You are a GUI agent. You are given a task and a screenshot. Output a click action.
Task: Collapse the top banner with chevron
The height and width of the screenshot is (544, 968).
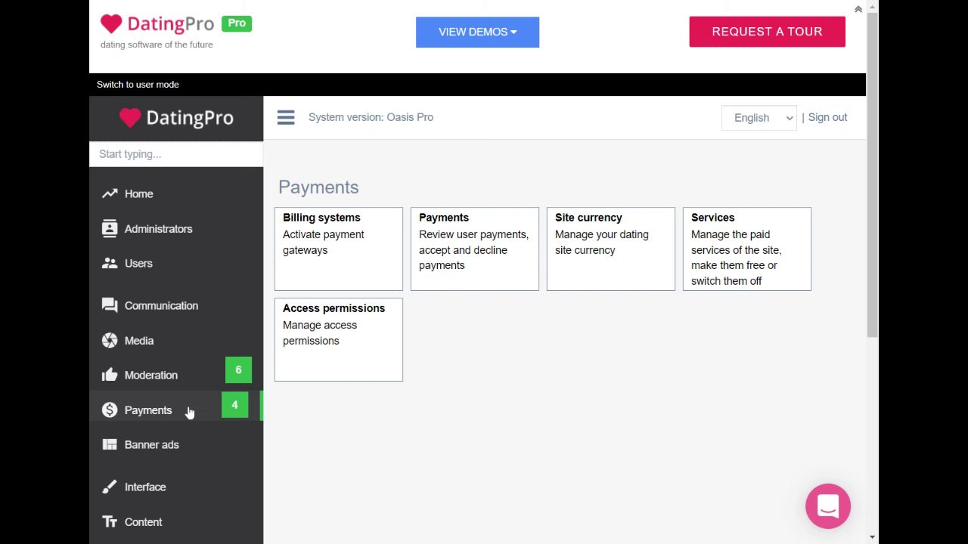[x=858, y=9]
